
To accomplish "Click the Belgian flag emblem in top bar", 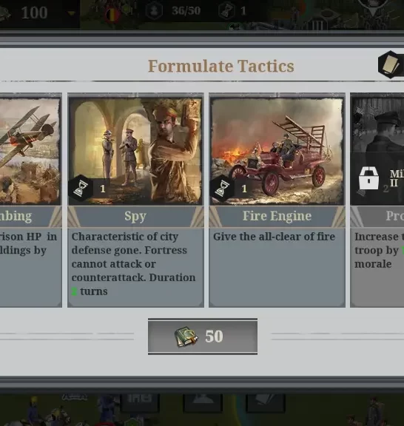I will [112, 15].
